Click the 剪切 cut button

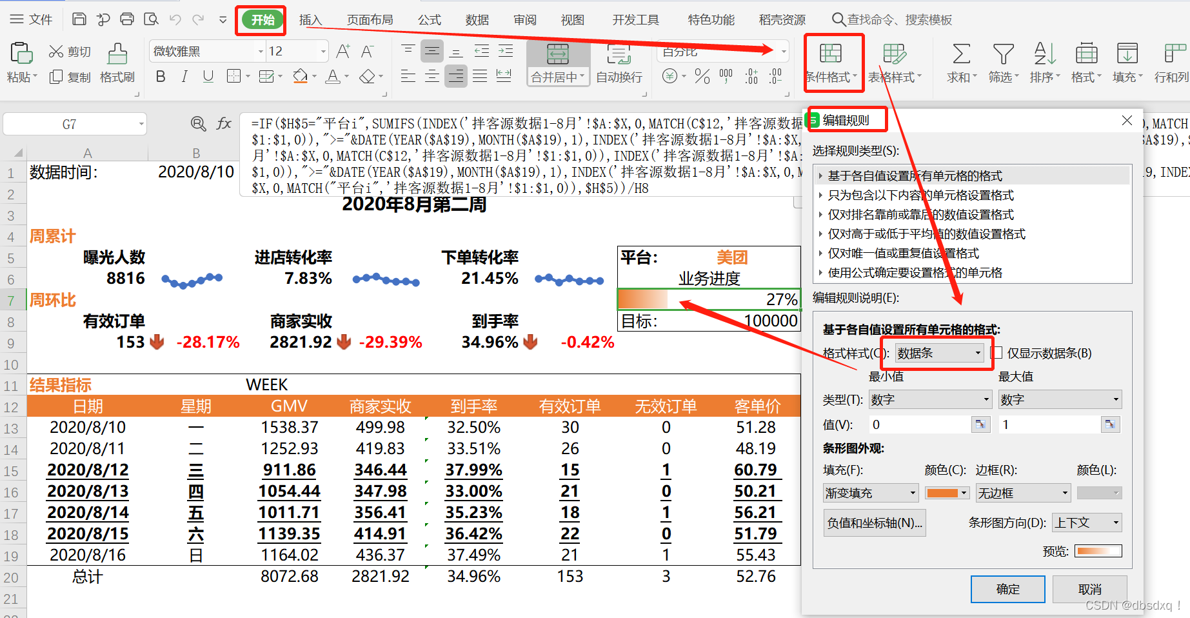70,52
